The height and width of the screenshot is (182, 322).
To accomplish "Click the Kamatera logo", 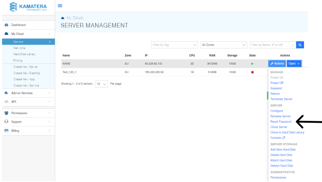I will (28, 6).
